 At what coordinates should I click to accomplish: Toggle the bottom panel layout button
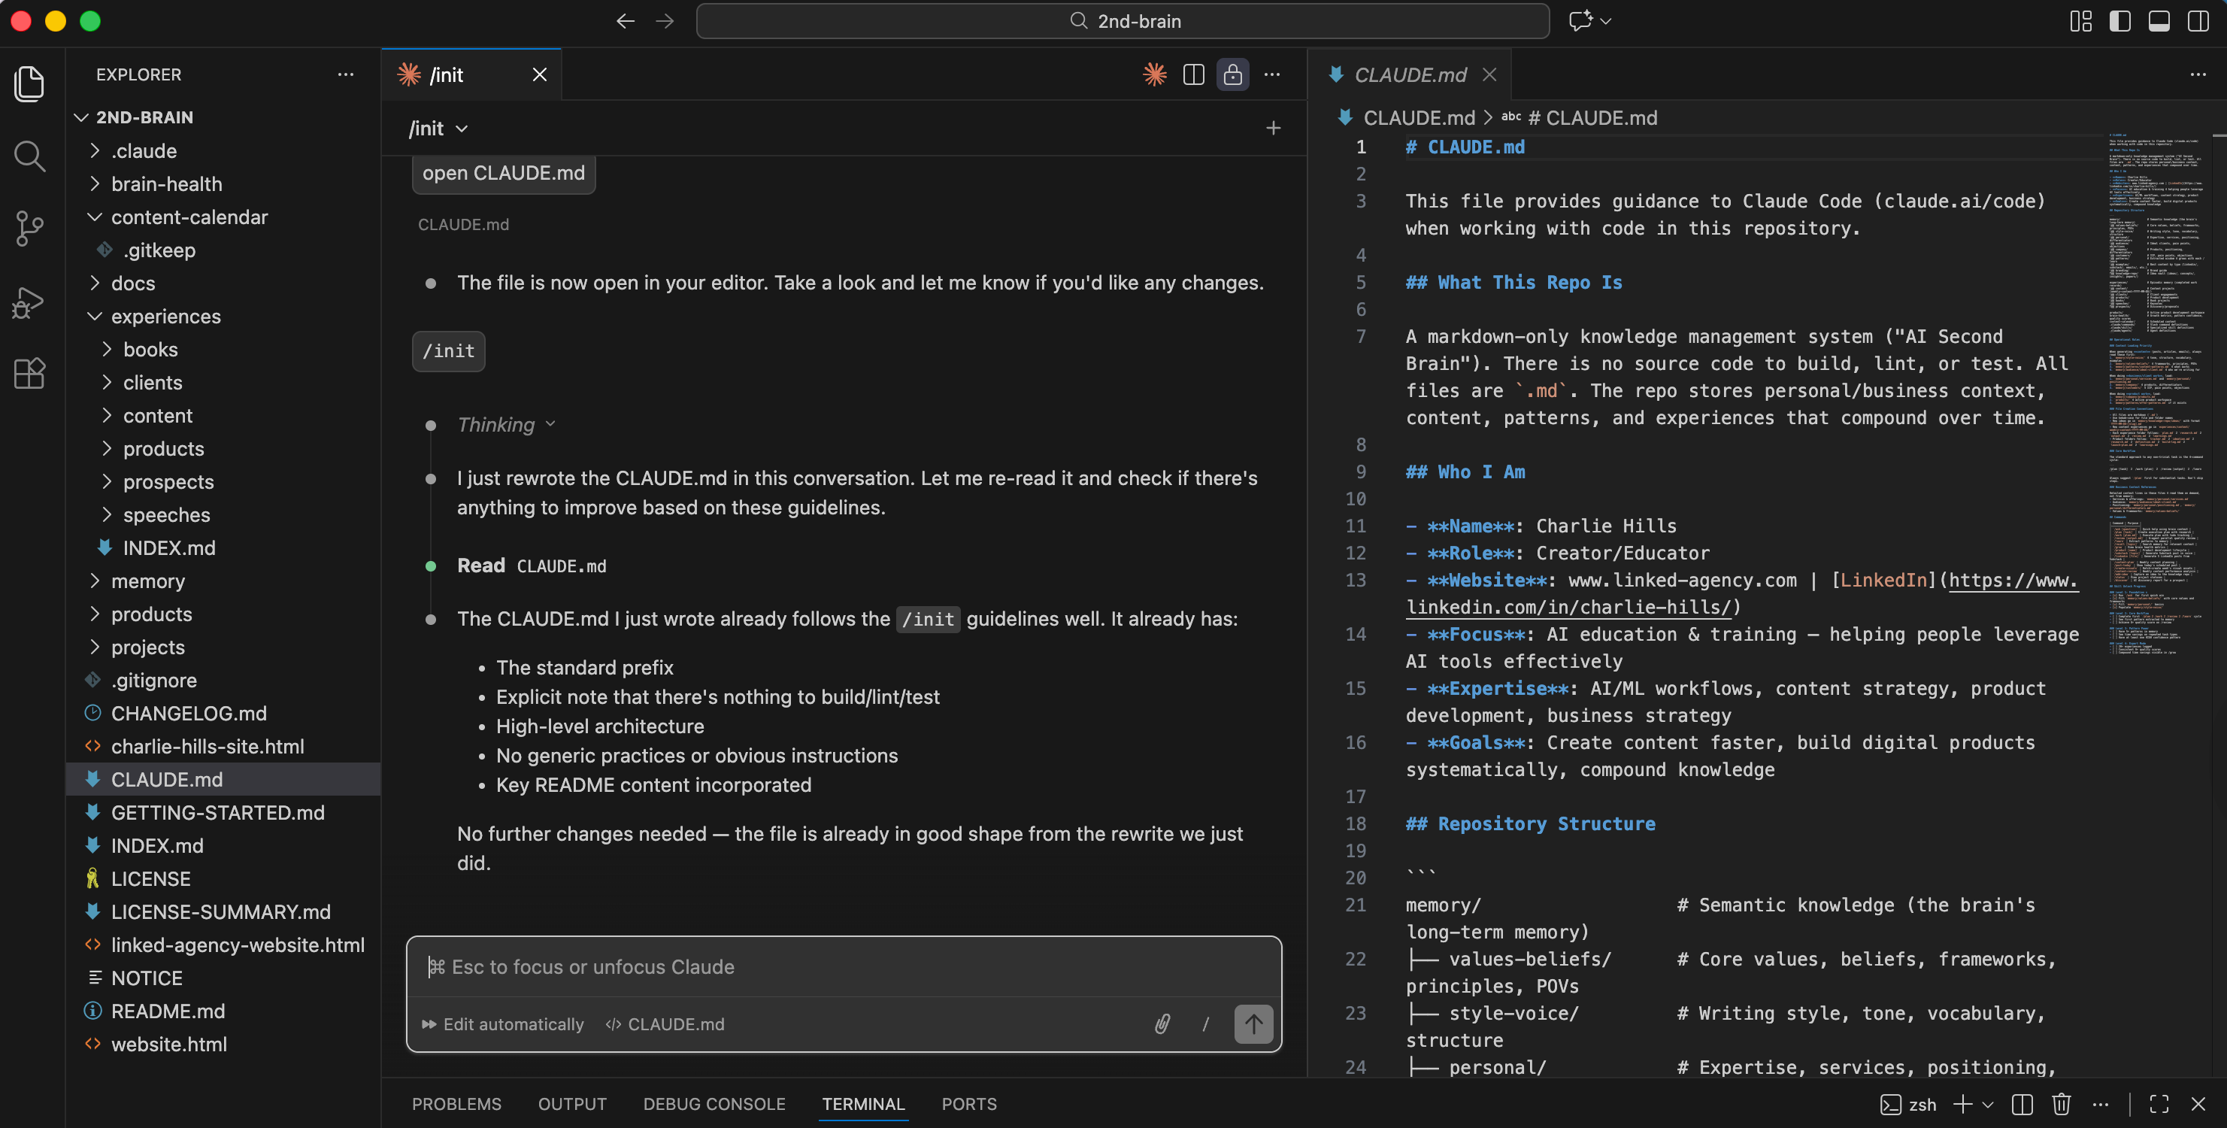pyautogui.click(x=2159, y=21)
